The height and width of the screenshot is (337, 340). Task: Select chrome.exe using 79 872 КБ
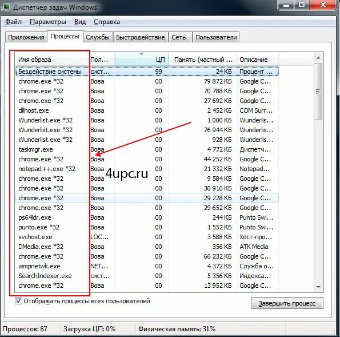tap(147, 81)
